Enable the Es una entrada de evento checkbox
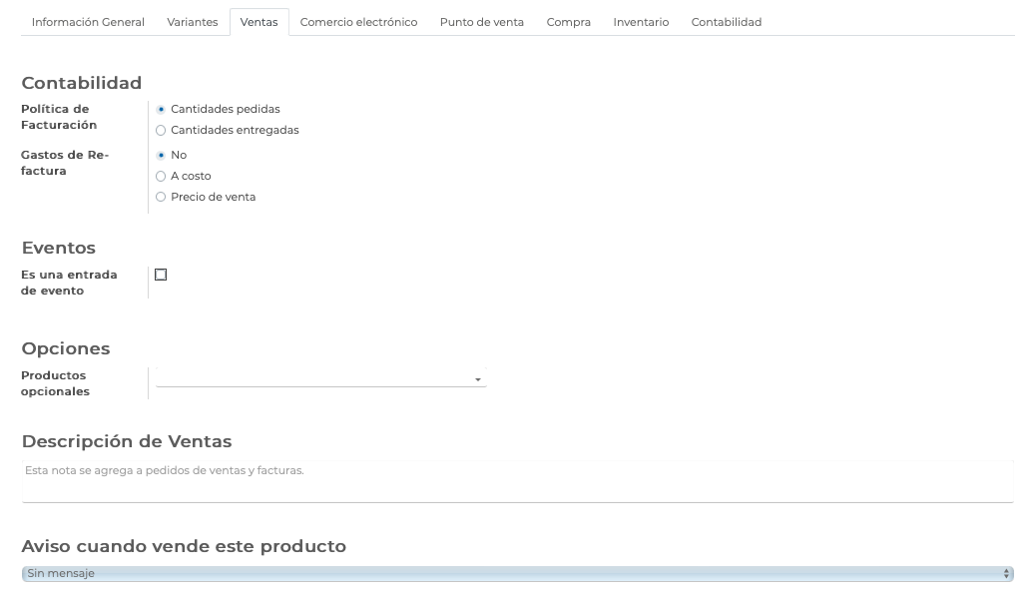 (161, 275)
